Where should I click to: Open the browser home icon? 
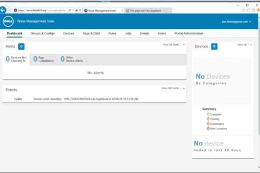point(243,10)
